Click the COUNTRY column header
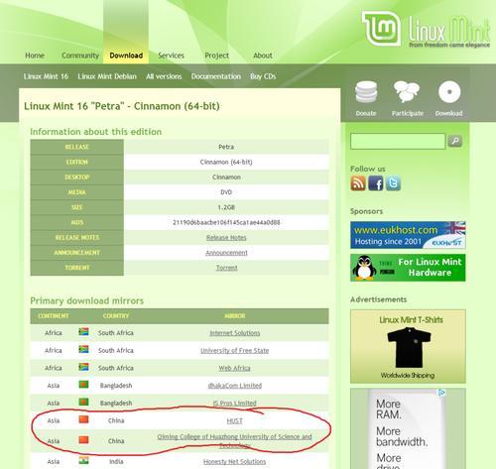The image size is (496, 469). click(x=116, y=316)
